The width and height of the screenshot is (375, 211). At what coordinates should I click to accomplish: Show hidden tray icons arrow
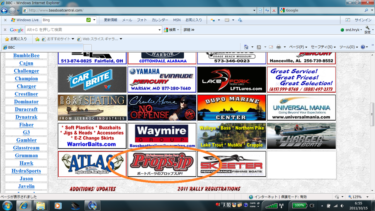(x=323, y=205)
